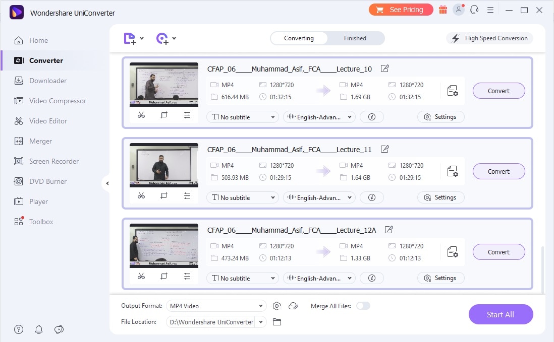Enable High Speed Conversion

(489, 38)
